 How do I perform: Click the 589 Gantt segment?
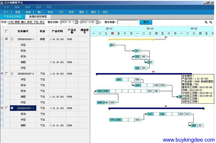click(194, 126)
